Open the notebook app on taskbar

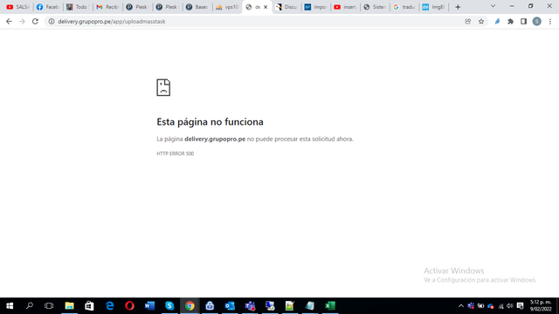pyautogui.click(x=310, y=305)
